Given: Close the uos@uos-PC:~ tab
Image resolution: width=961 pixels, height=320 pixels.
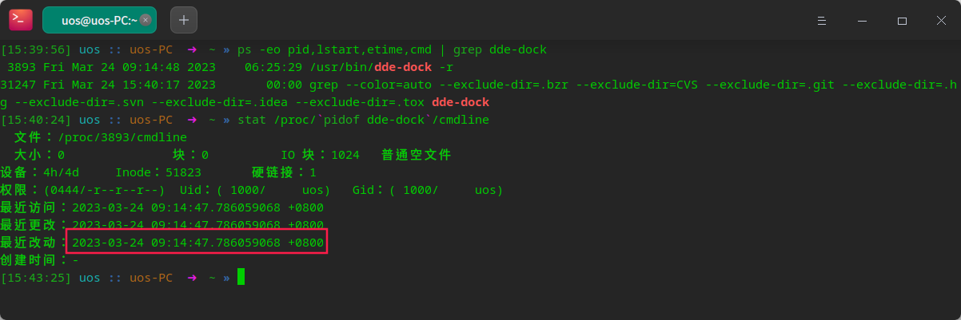Looking at the screenshot, I should tap(146, 21).
